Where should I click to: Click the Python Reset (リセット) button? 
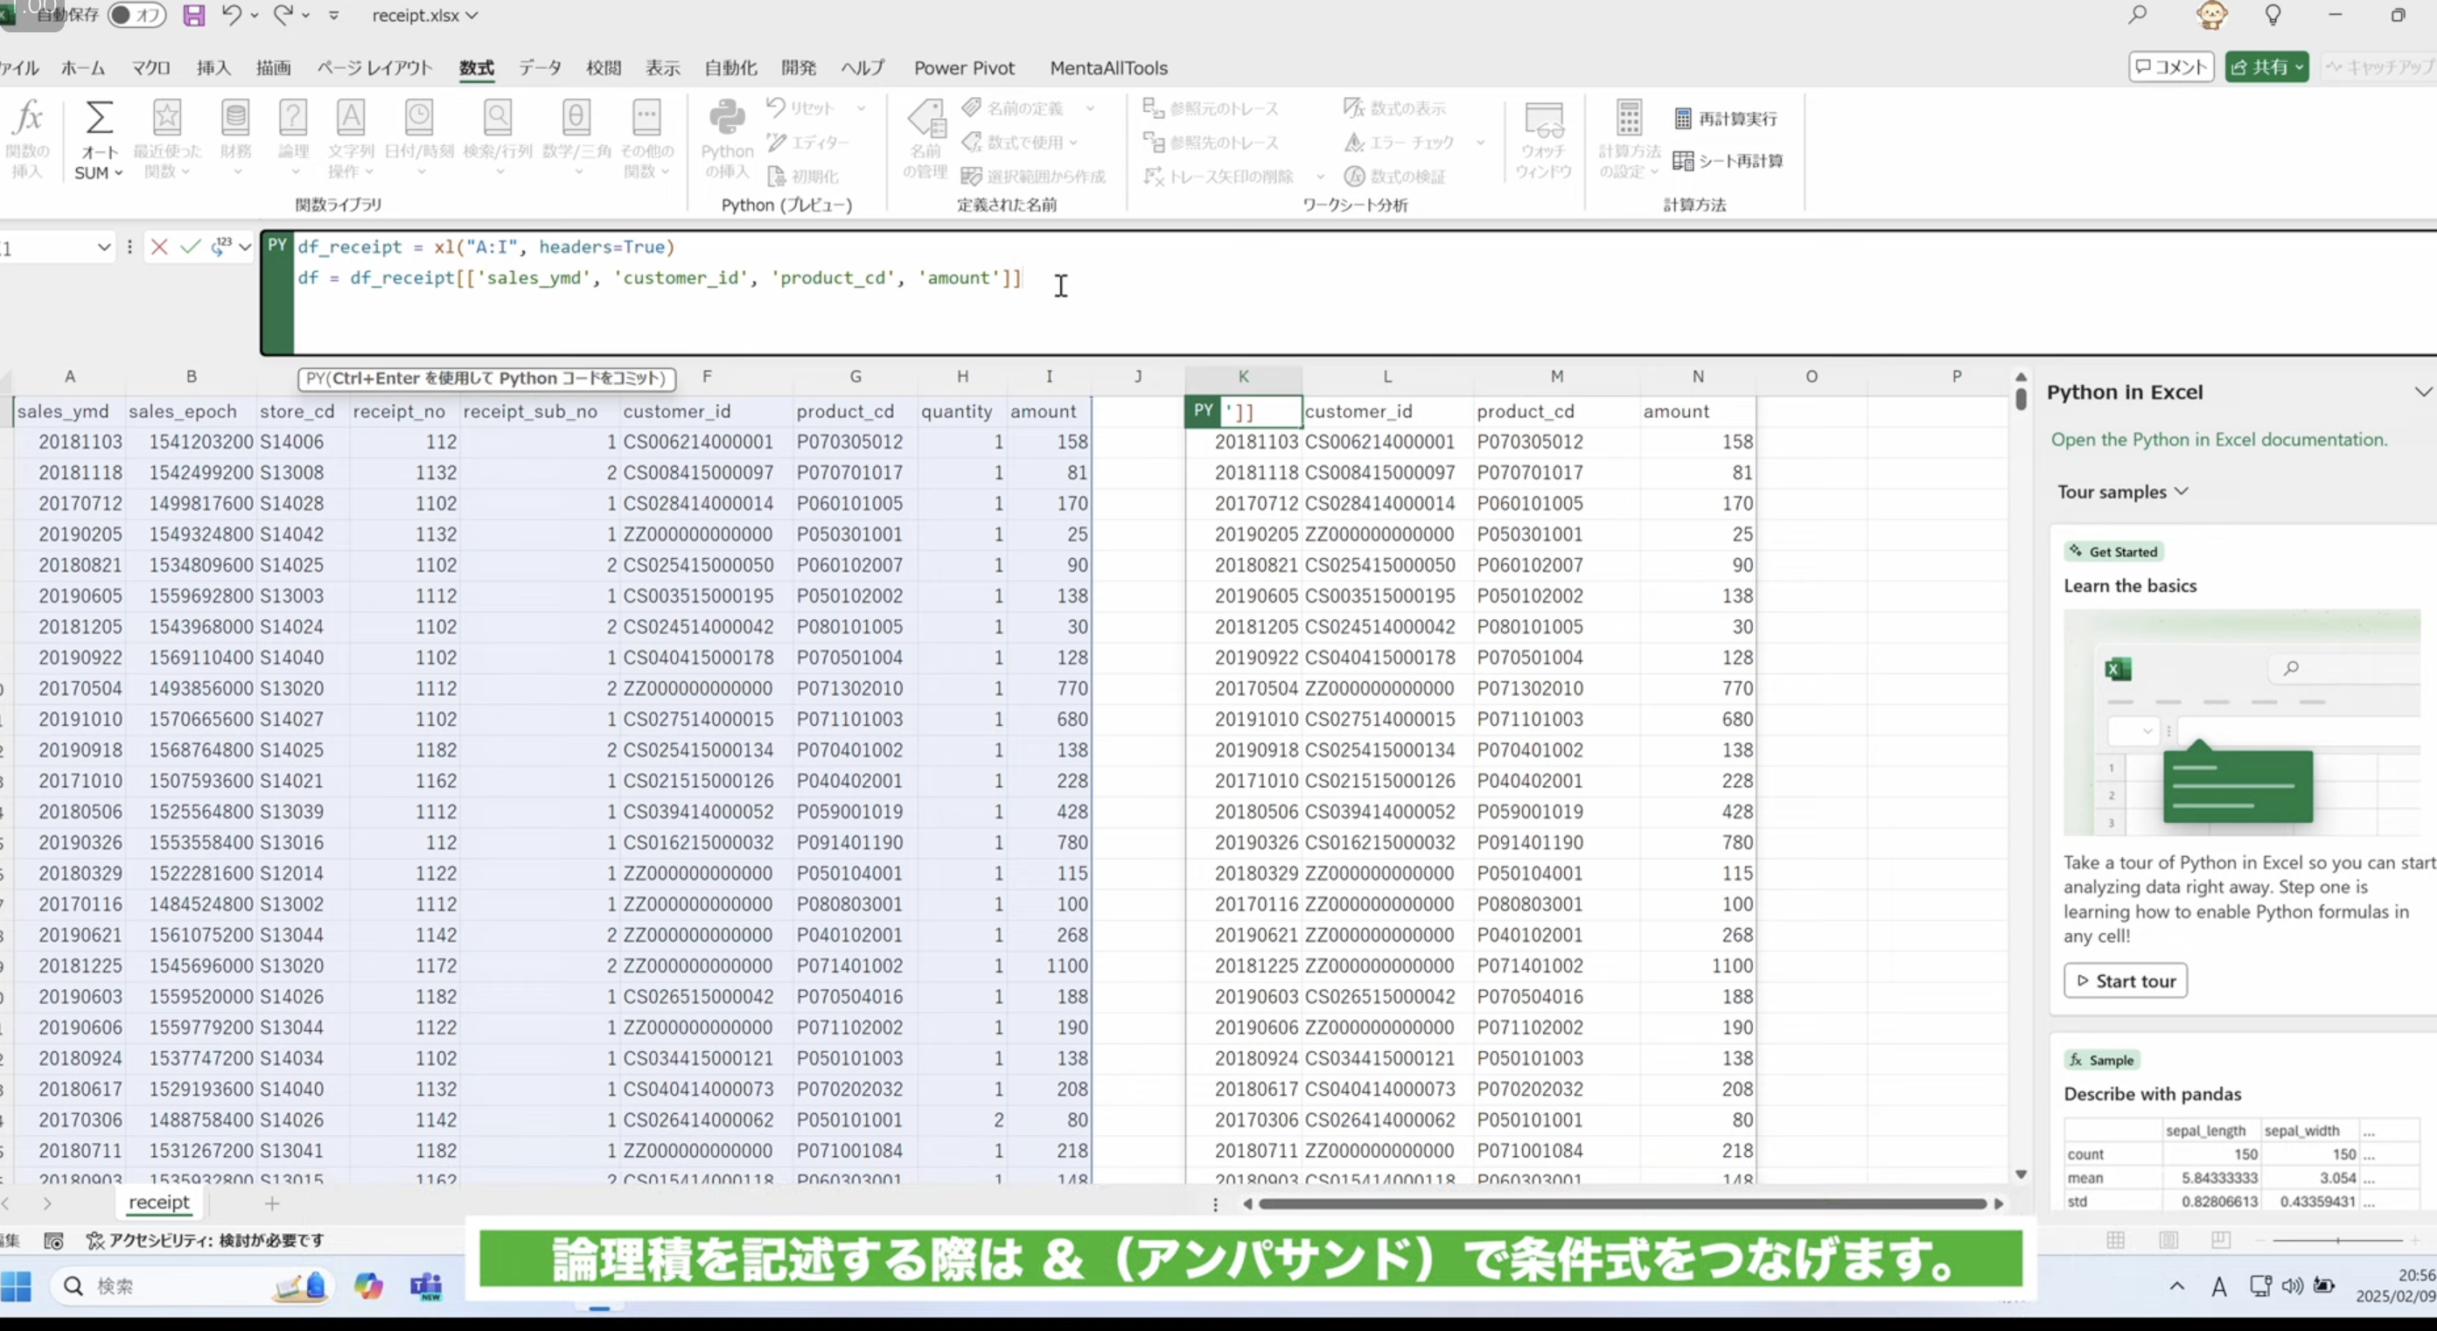coord(800,108)
